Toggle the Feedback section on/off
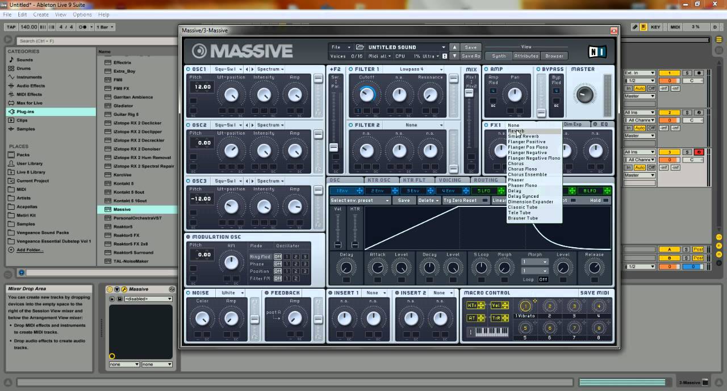727x391 pixels. point(267,293)
